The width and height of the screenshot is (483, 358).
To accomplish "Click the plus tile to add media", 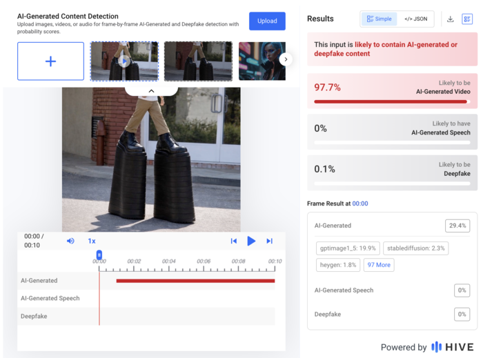I will click(x=50, y=61).
